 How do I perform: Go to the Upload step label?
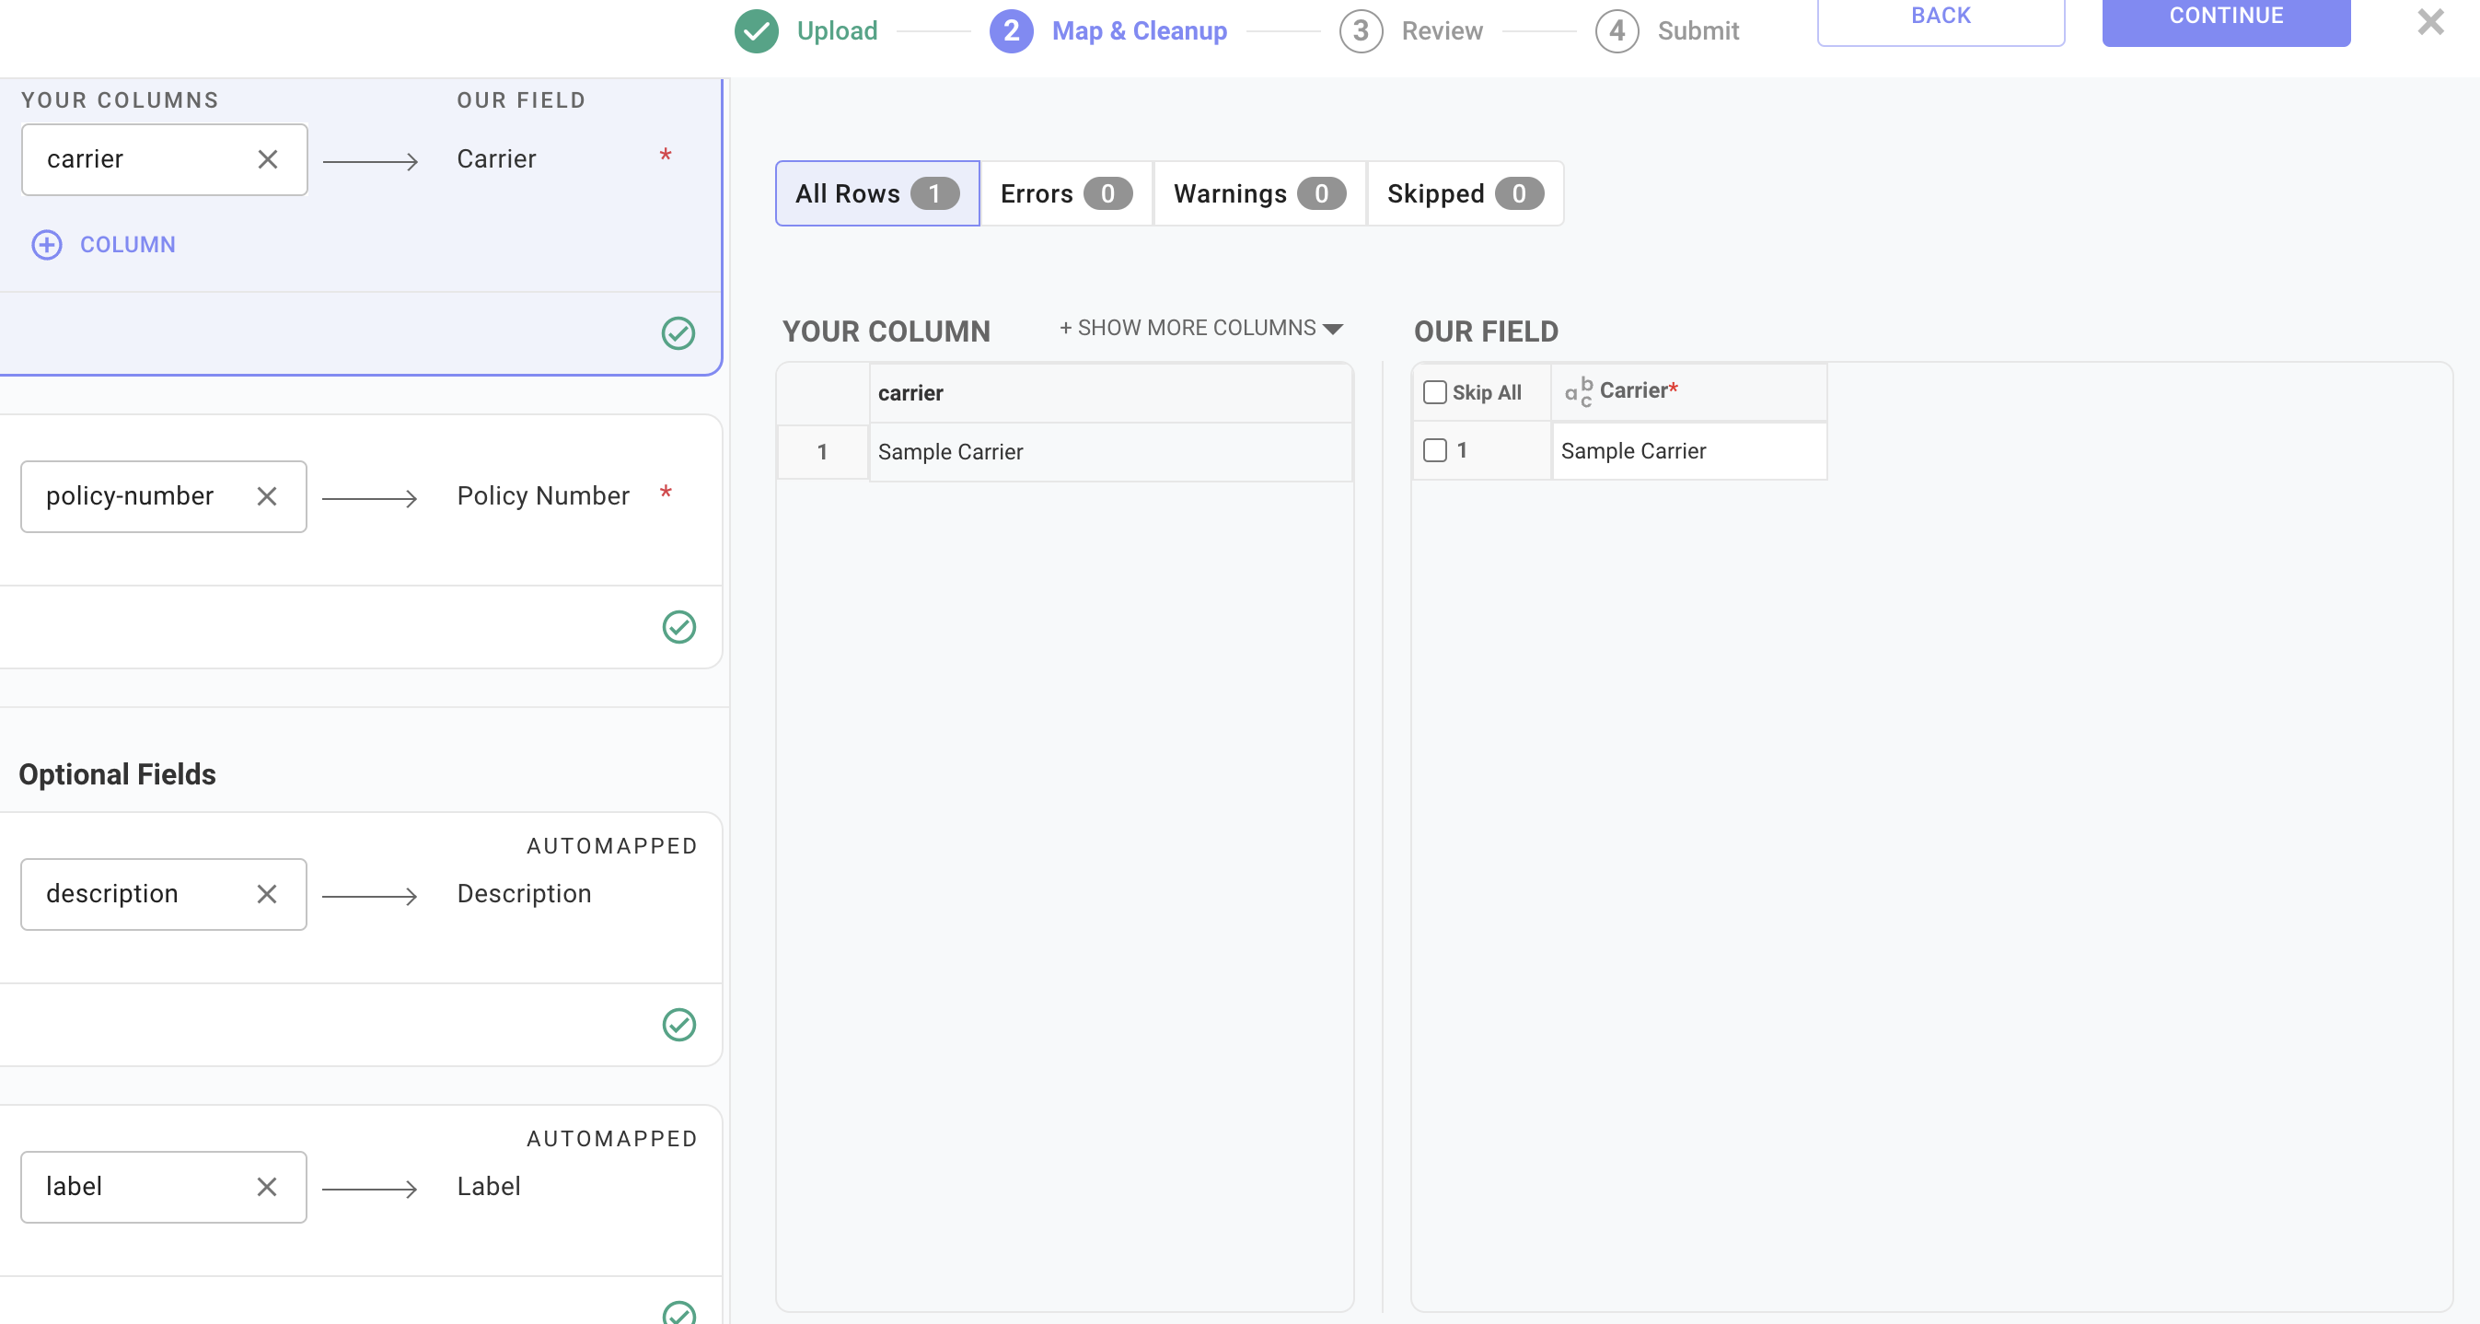coord(837,30)
